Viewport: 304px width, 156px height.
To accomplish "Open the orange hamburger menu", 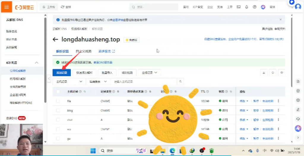I will click(x=7, y=7).
